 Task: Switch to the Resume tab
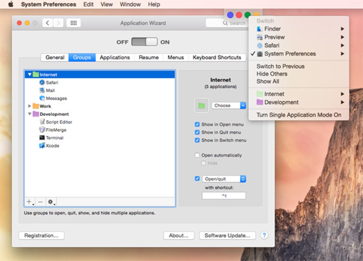[x=149, y=57]
